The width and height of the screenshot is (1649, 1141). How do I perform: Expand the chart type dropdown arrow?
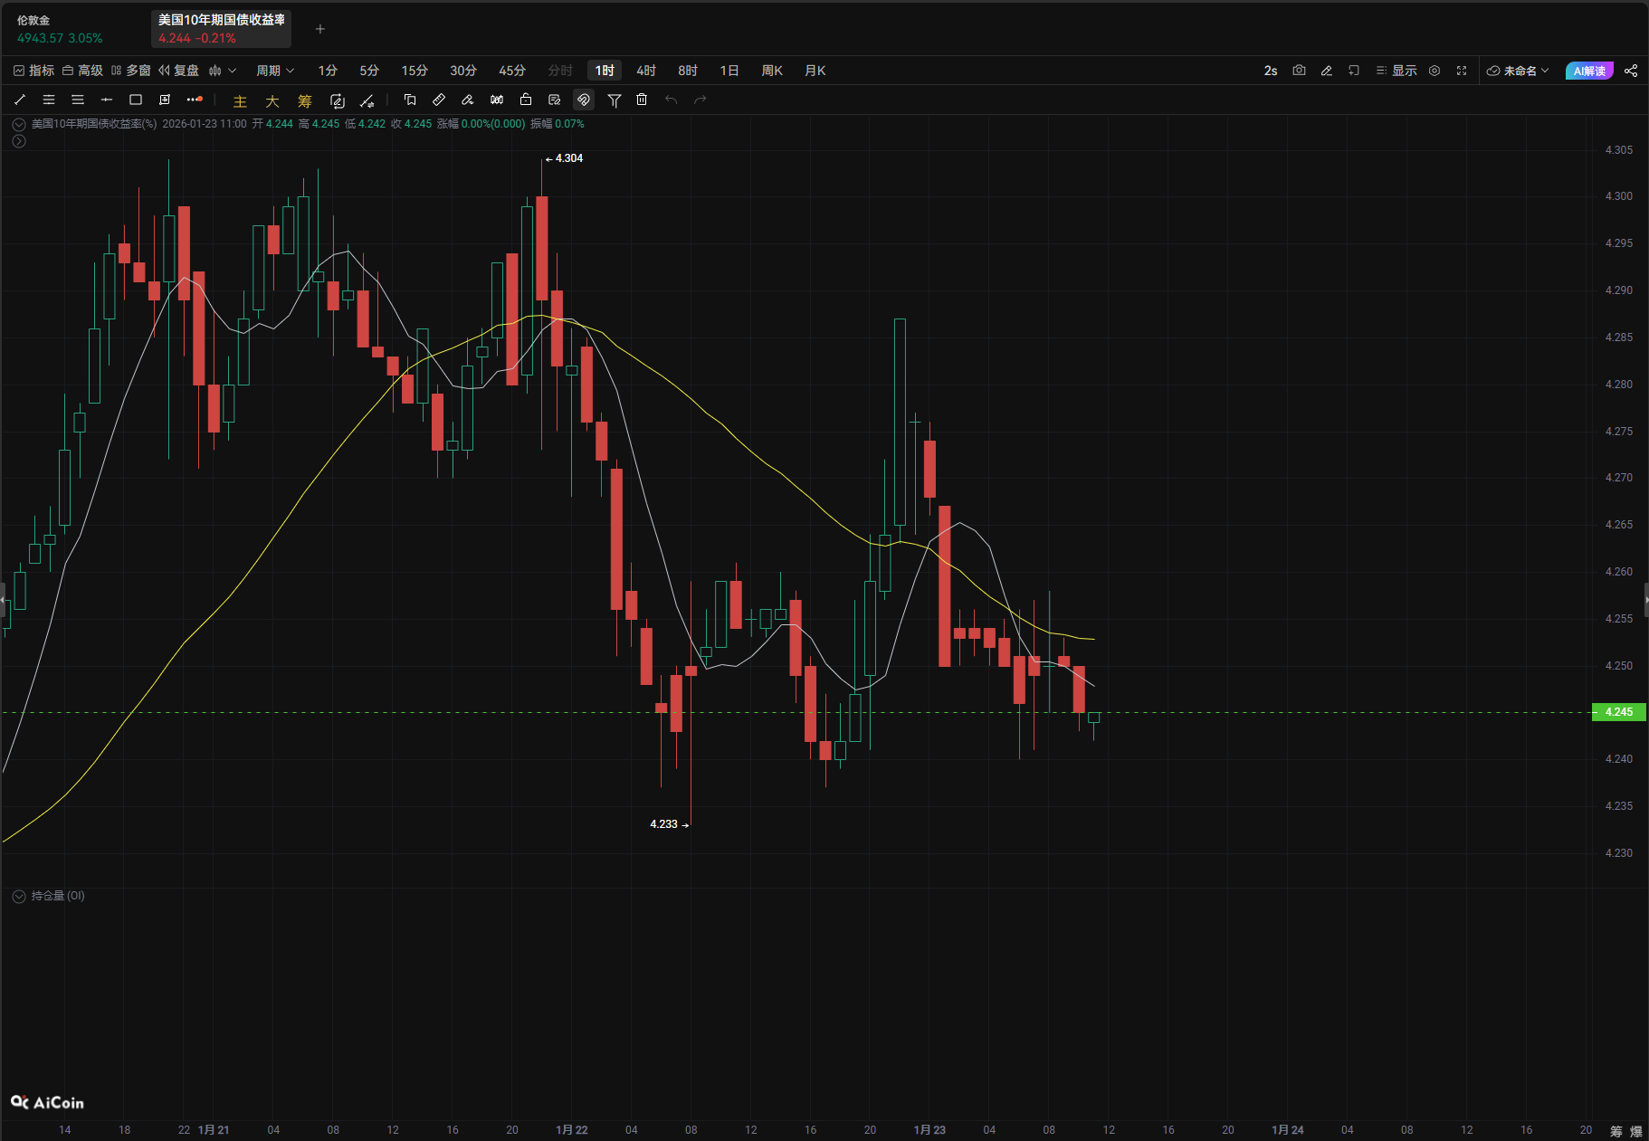233,71
